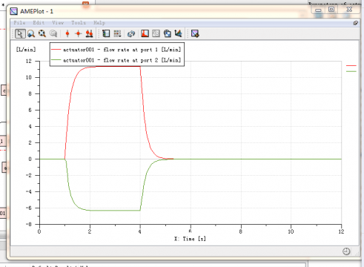Add a single vertical cursor marker

click(x=67, y=33)
